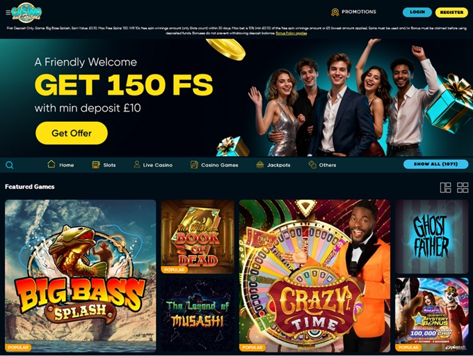
Task: Click the Register button
Action: click(451, 13)
